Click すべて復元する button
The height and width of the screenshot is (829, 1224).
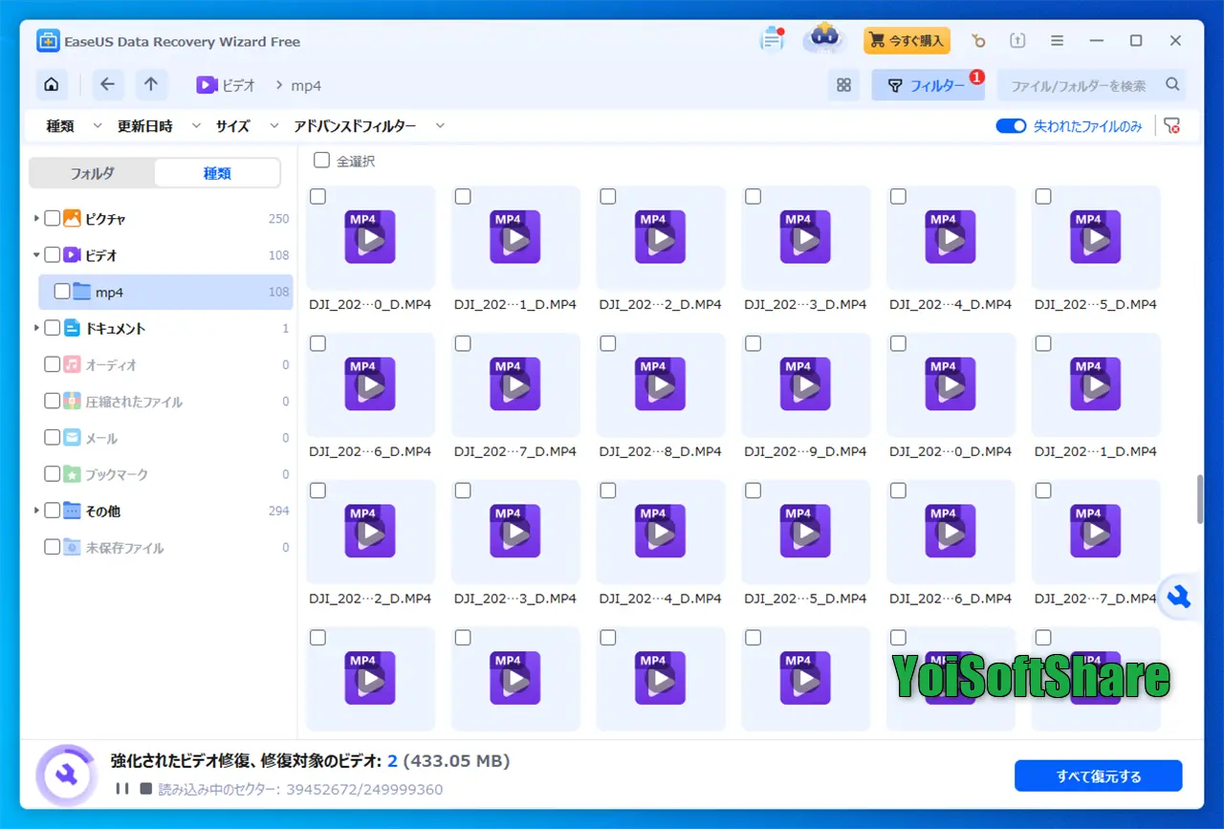[x=1099, y=776]
